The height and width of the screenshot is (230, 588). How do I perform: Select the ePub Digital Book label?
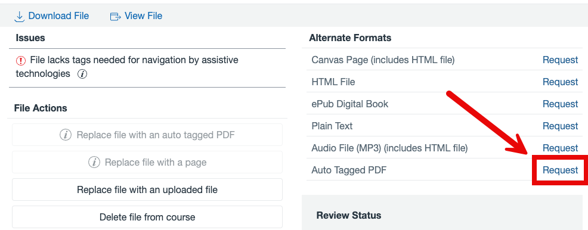tap(350, 104)
